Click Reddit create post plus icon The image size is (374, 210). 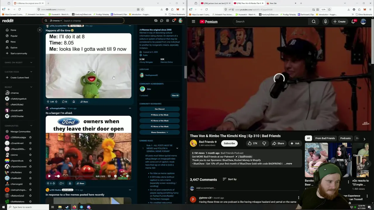click(167, 21)
